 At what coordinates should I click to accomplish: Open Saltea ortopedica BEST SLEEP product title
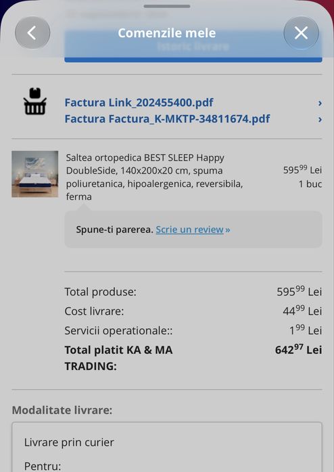[x=154, y=177]
